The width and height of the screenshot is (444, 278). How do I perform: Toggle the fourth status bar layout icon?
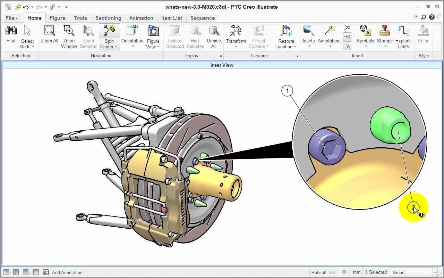click(36, 272)
